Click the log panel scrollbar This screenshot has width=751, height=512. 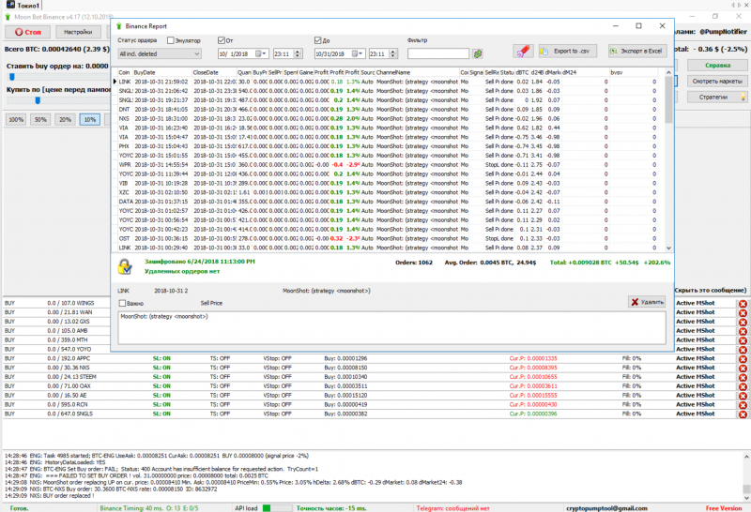(746, 489)
